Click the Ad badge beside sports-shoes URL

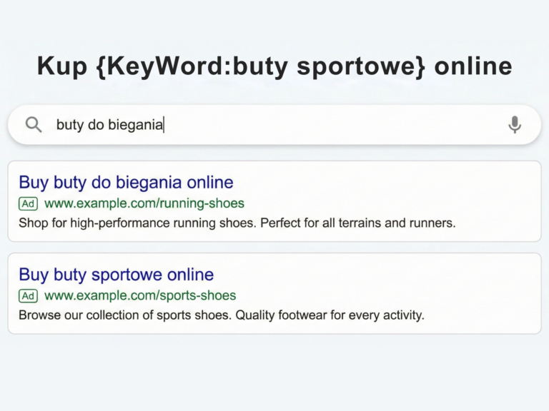28,295
